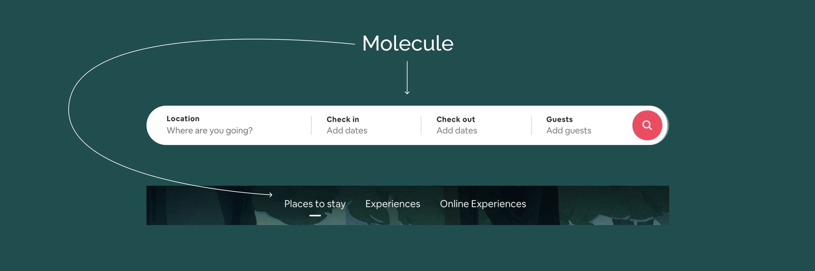Click 'Add dates' under Check out
815x271 pixels.
457,131
